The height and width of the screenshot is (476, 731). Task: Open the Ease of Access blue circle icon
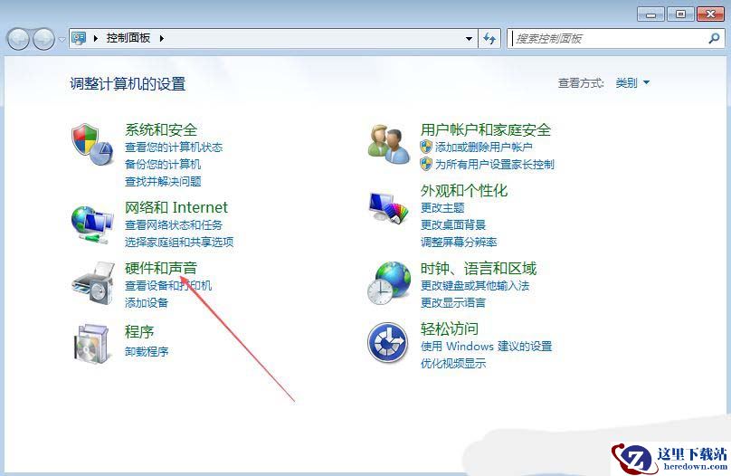coord(388,343)
